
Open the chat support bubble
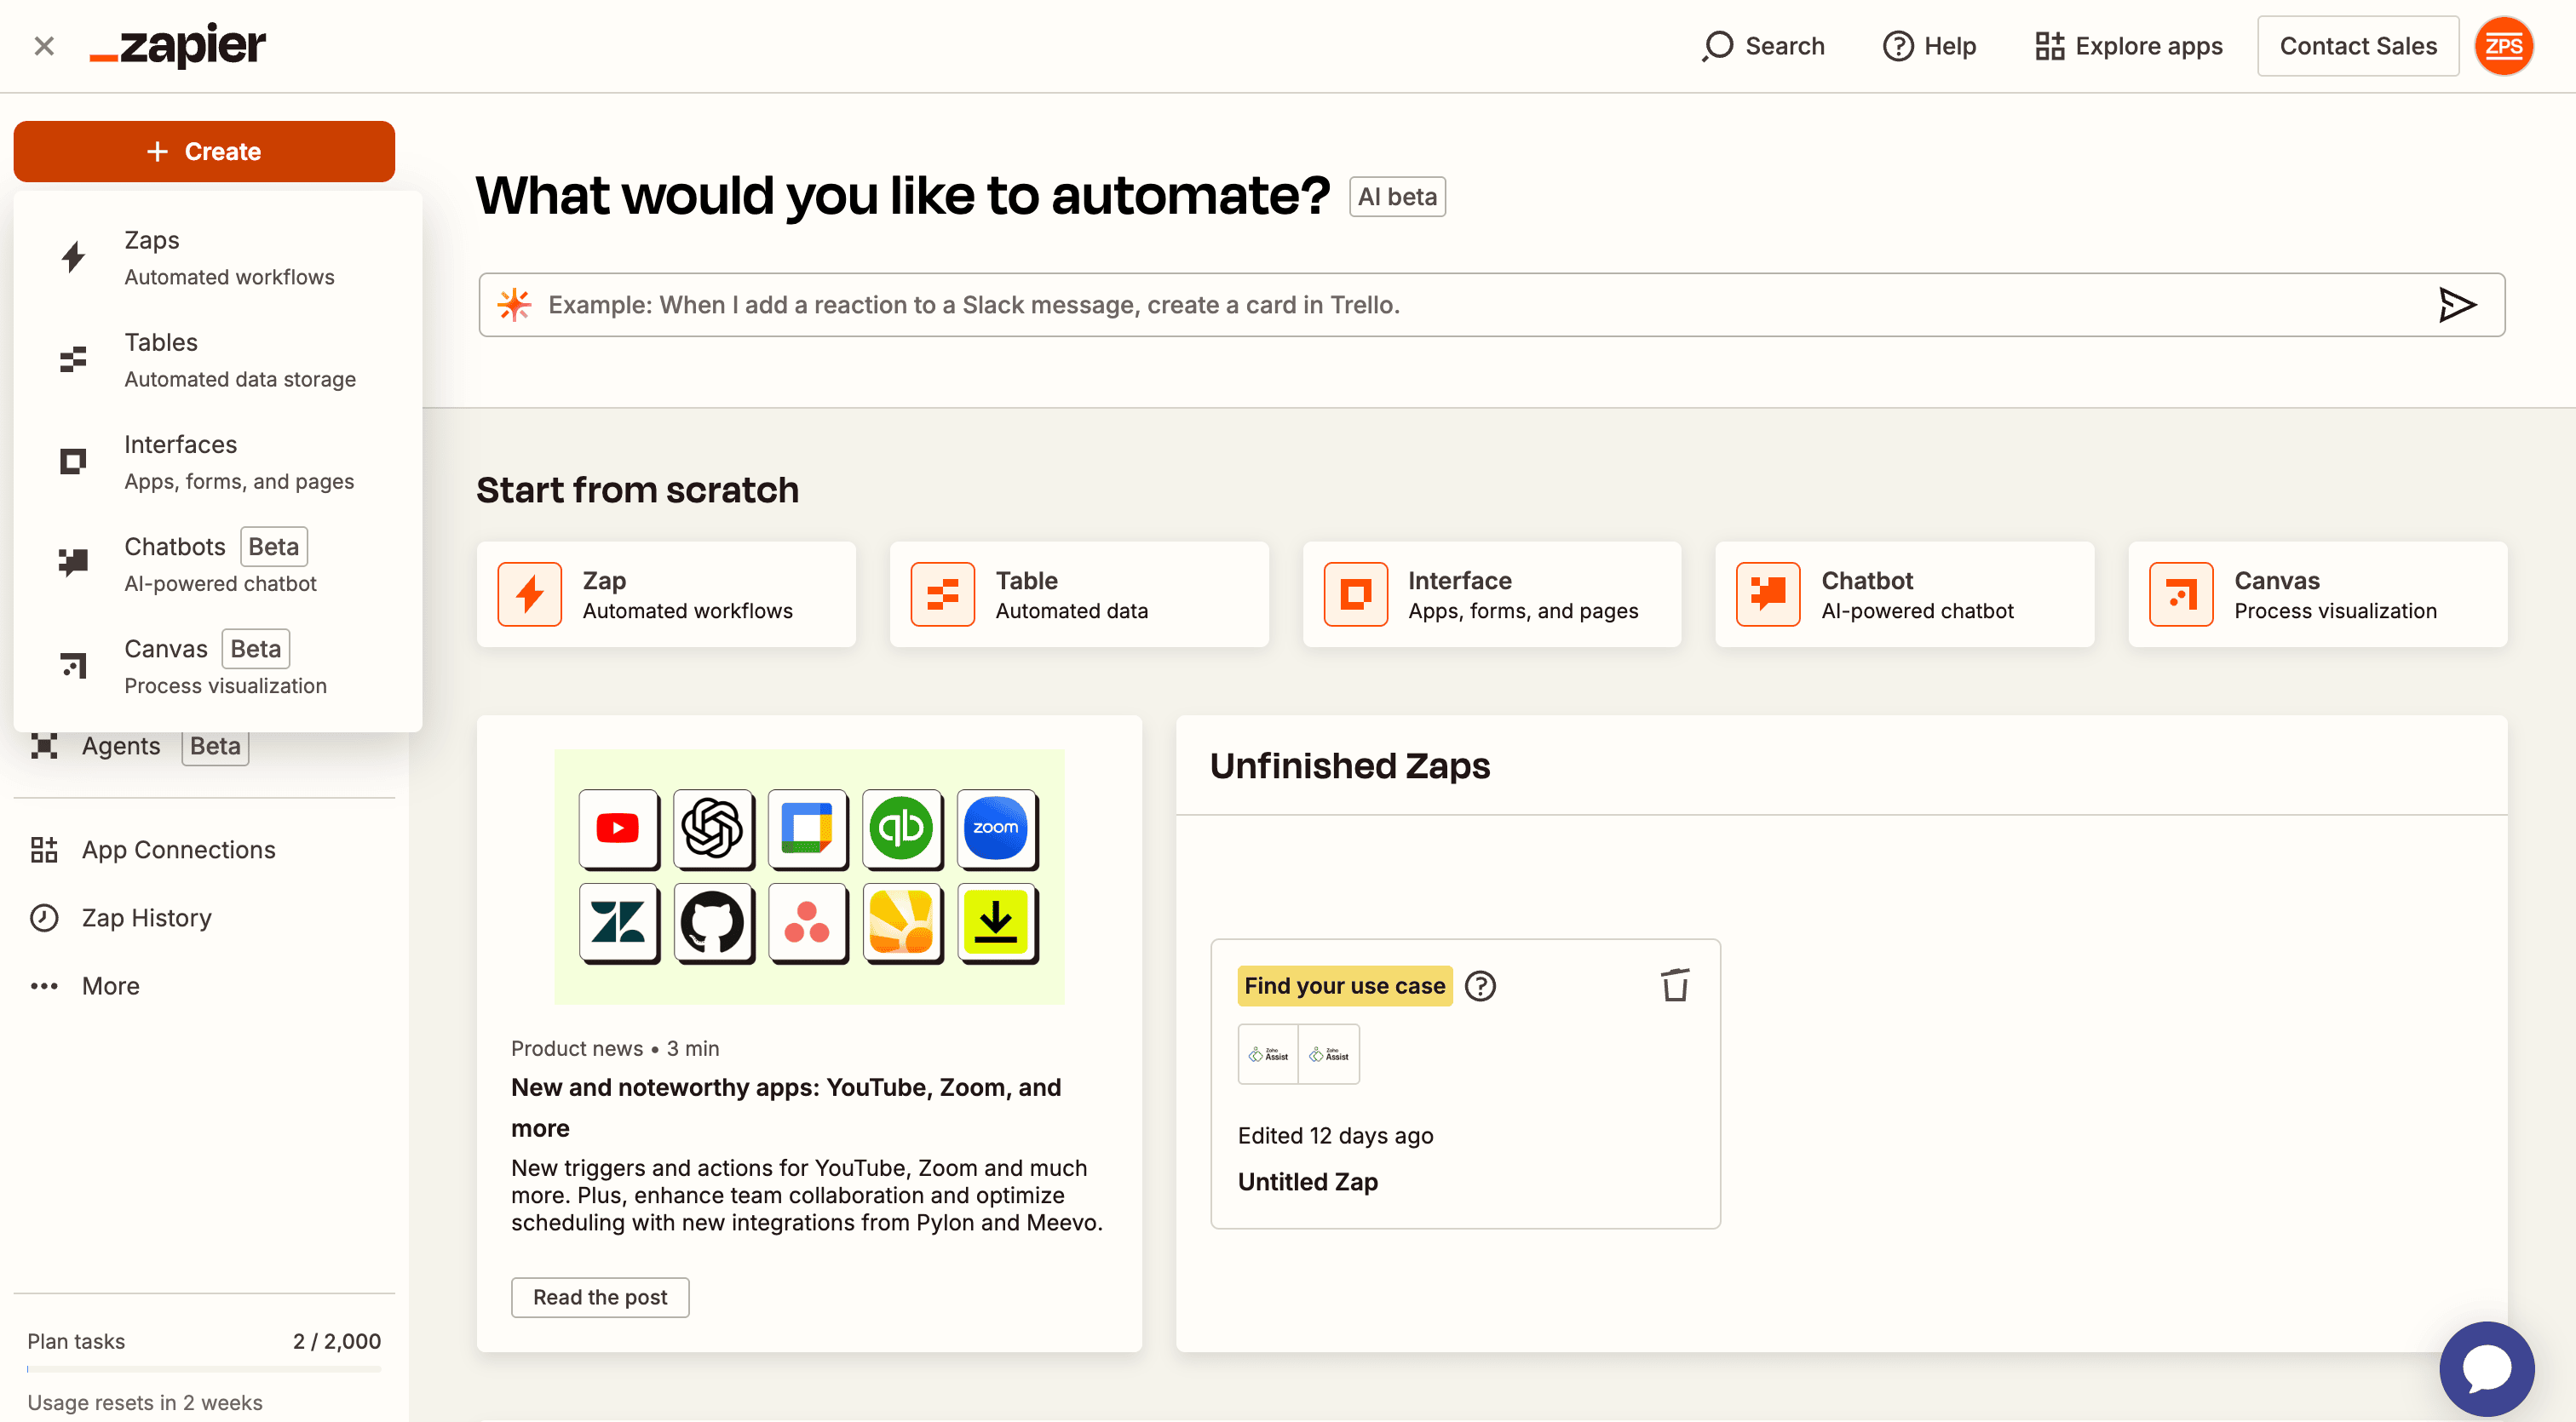(2486, 1368)
